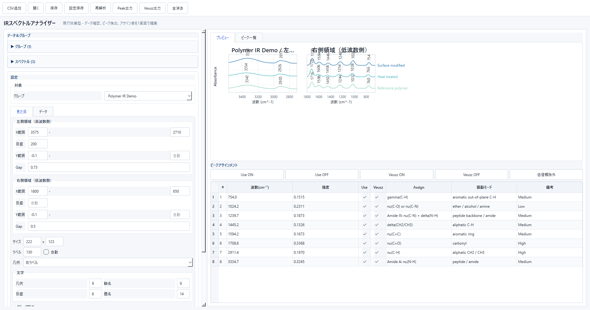Switch to the ピーク一覧 tab
Screen dimensions: 590x310
[249, 37]
